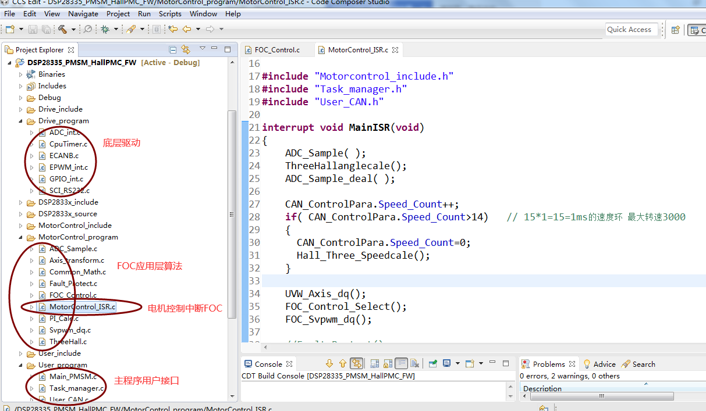
Task: Open the flashlight Search dropdown arrow
Action: pos(141,29)
